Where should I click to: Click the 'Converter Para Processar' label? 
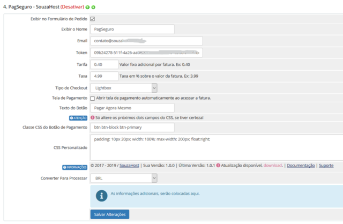click(64, 178)
